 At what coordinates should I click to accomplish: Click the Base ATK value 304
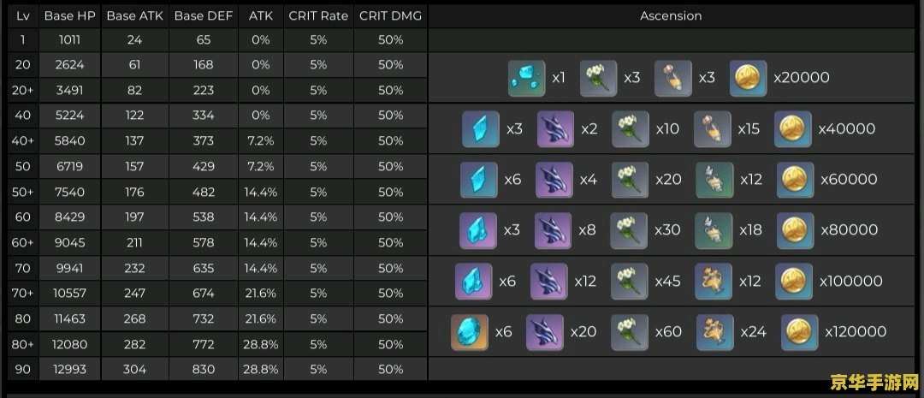[135, 369]
